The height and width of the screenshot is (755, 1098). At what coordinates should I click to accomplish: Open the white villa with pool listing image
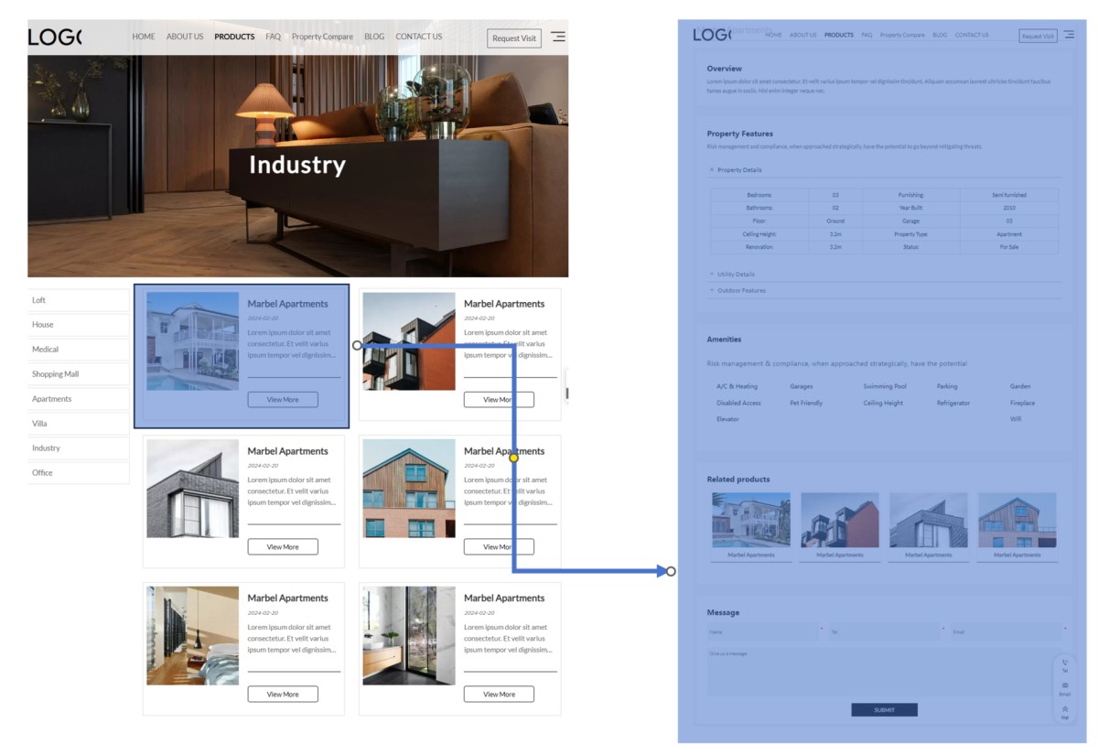192,341
